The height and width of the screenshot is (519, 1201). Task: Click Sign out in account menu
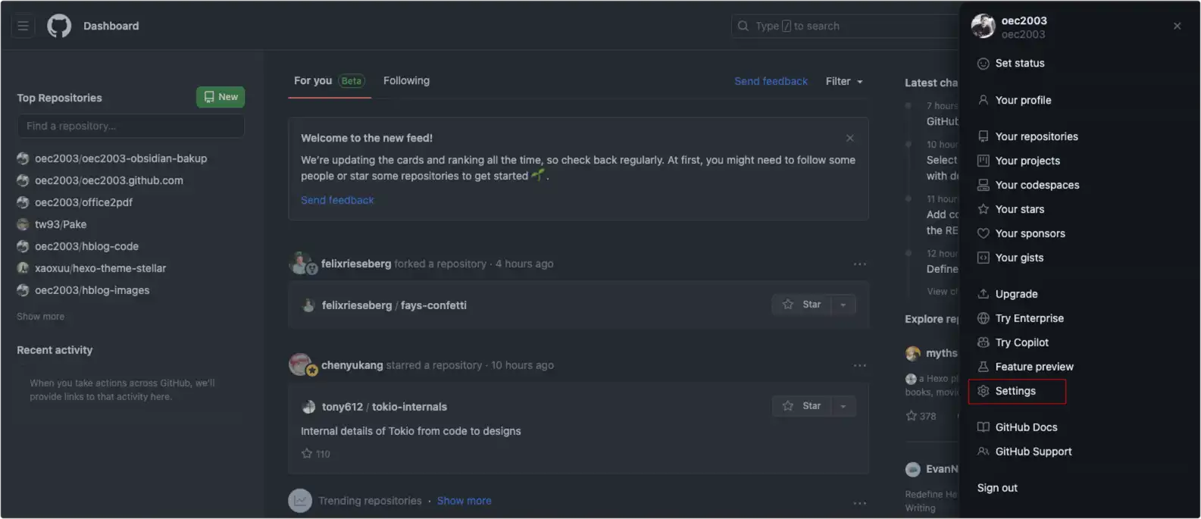pyautogui.click(x=997, y=488)
